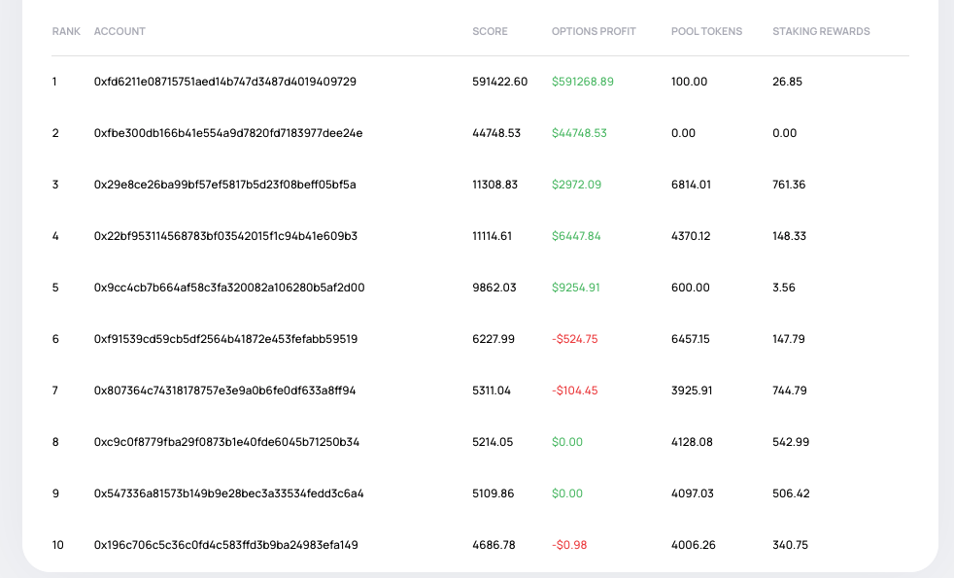Click staking rewards value 3.56
The image size is (954, 578).
(784, 288)
